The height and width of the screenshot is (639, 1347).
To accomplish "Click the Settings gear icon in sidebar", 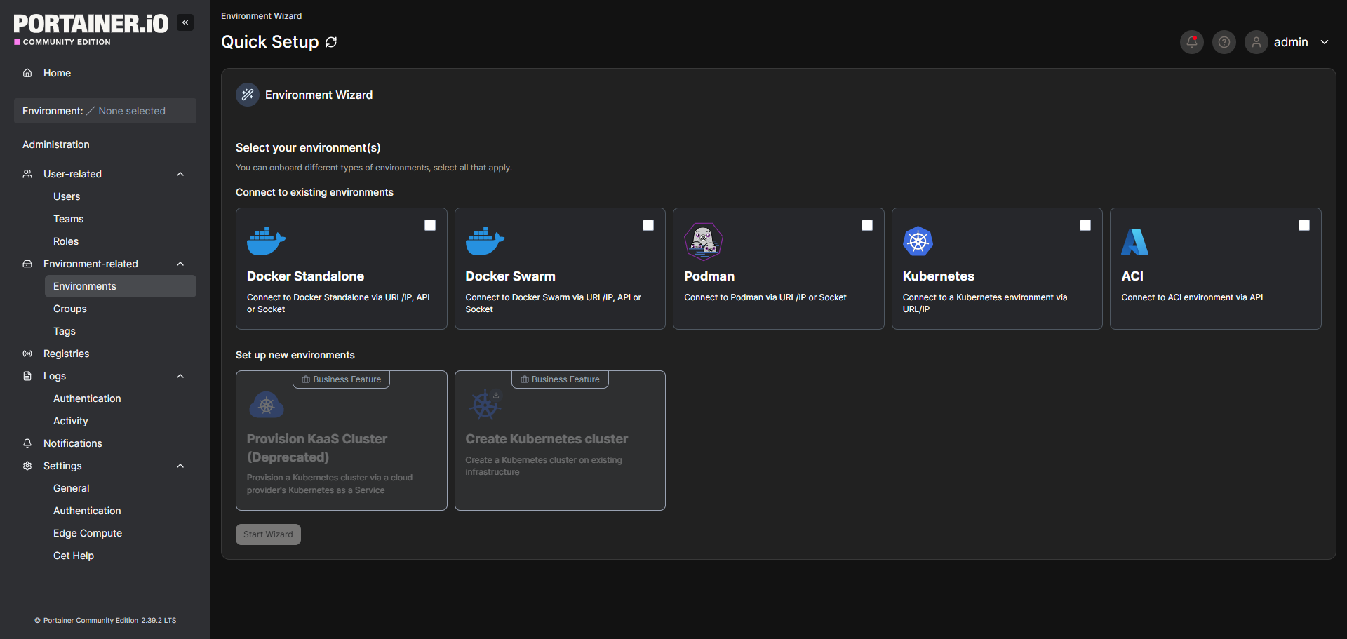I will click(27, 466).
